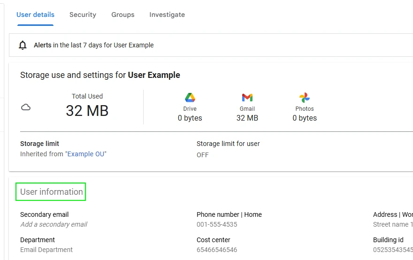This screenshot has height=260, width=413.
Task: Click the Drive 0 bytes usage text
Action: (x=190, y=118)
